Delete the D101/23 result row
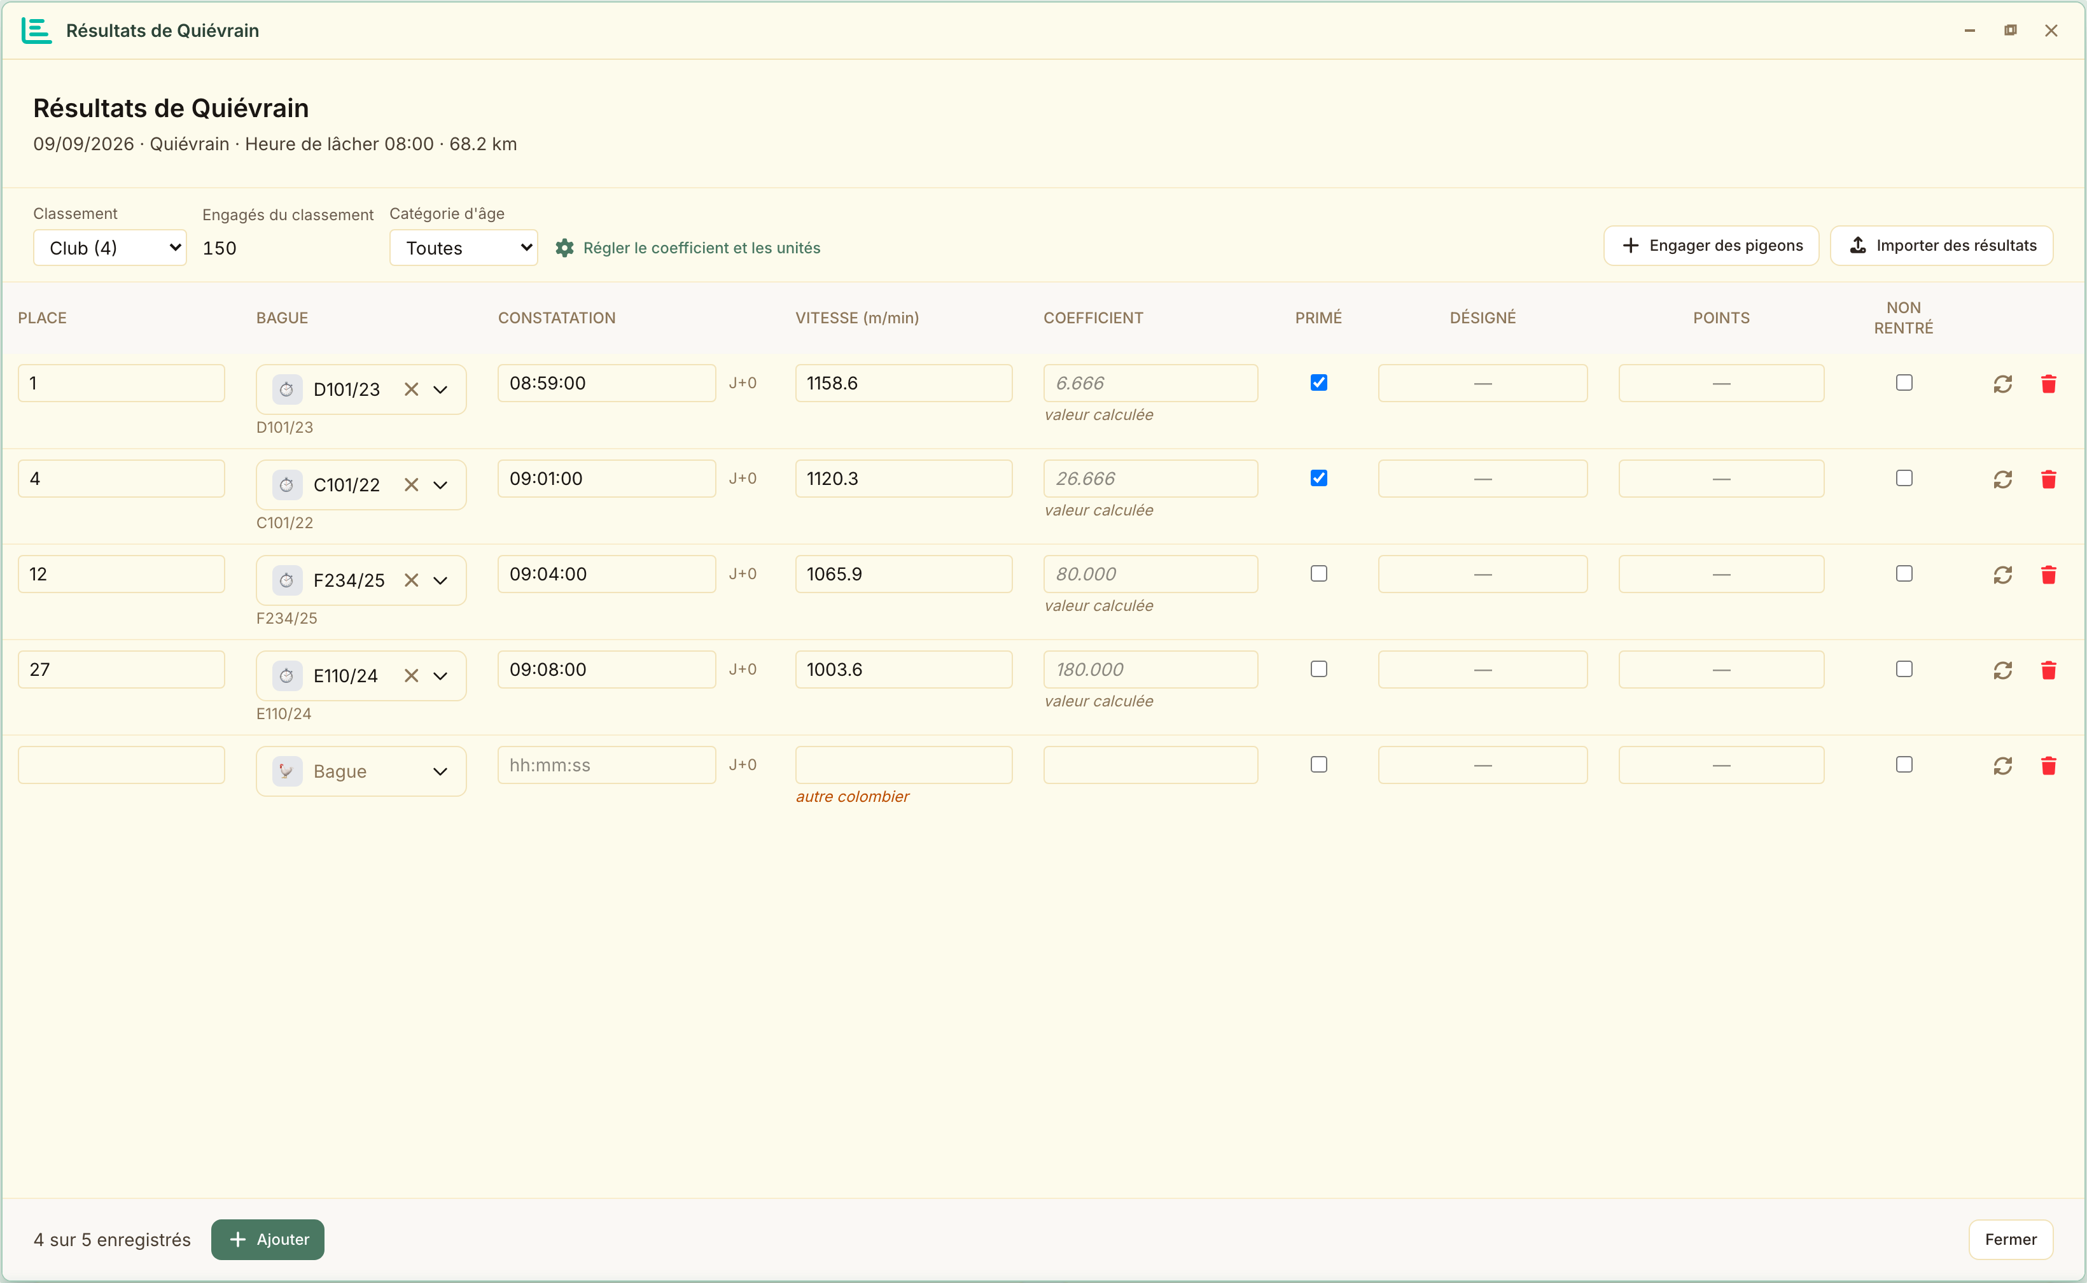Image resolution: width=2087 pixels, height=1283 pixels. 2048,384
